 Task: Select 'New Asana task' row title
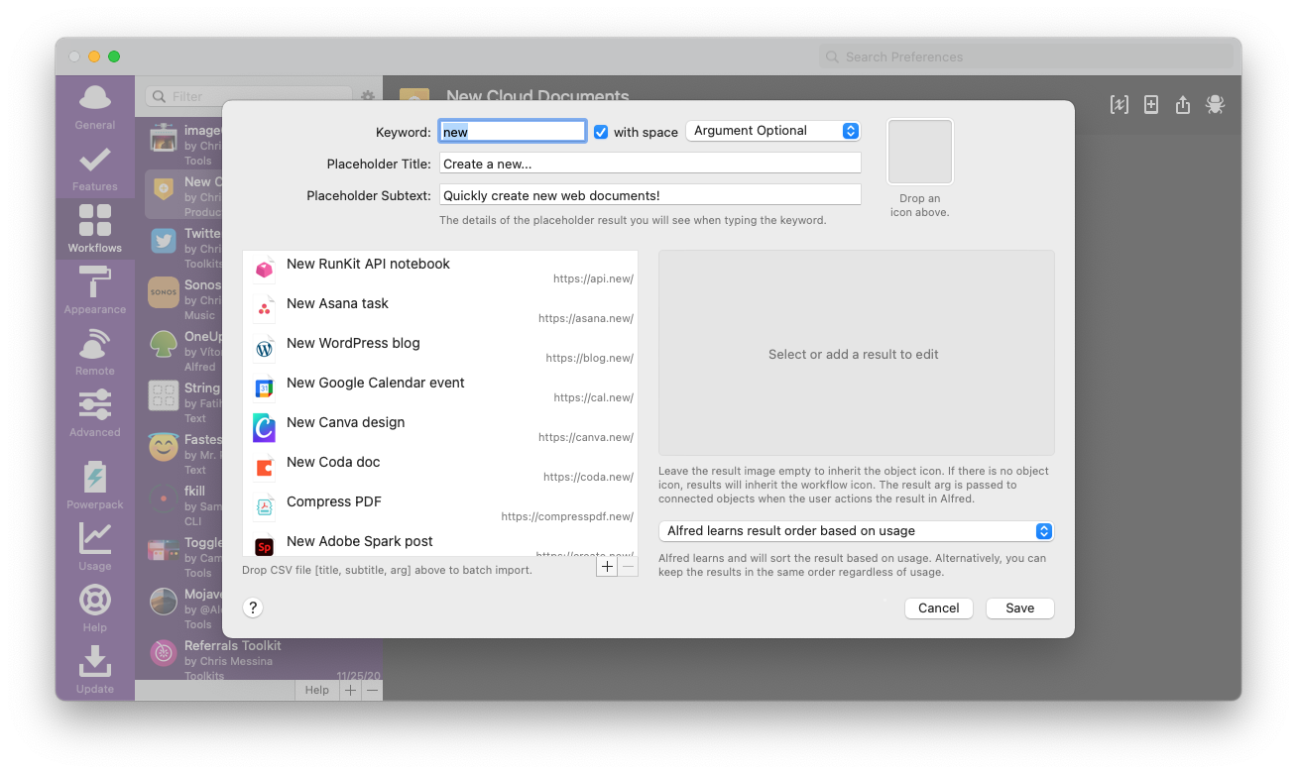[337, 303]
